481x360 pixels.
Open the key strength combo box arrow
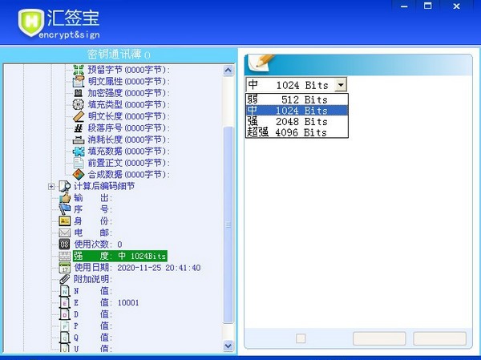[x=341, y=84]
